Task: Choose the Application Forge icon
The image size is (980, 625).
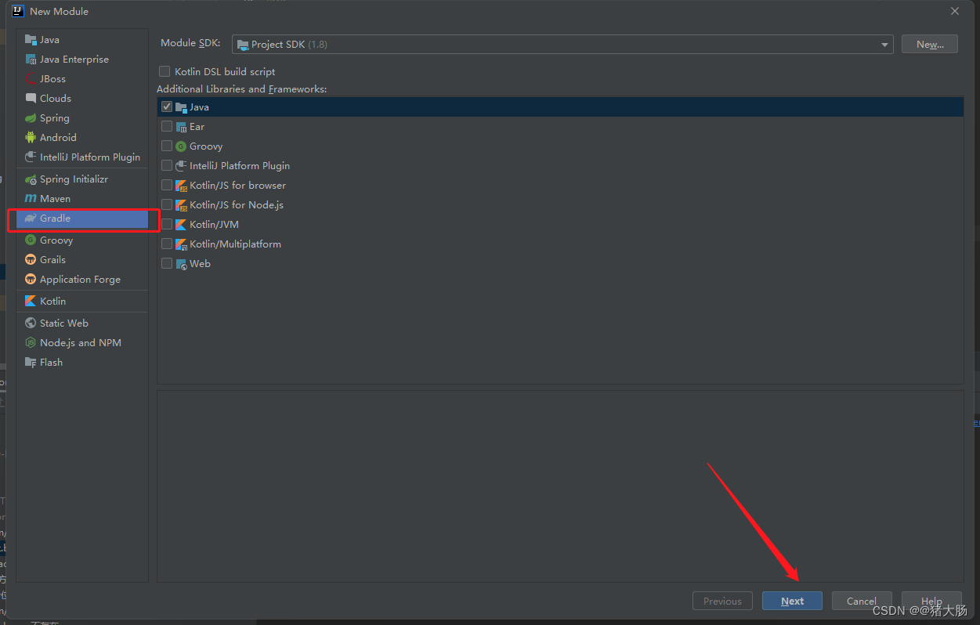Action: (x=31, y=280)
